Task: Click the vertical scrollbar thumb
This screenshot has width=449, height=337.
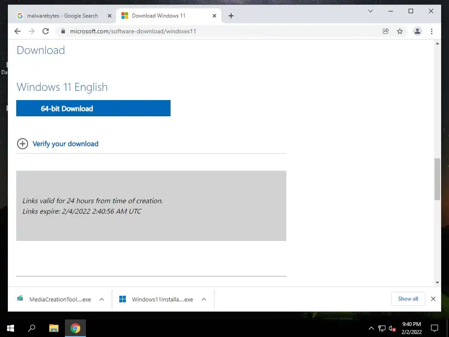Action: [437, 179]
